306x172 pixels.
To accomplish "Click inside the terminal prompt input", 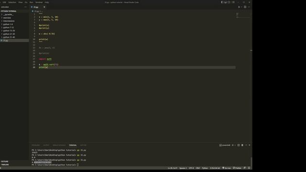I will coord(77,165).
